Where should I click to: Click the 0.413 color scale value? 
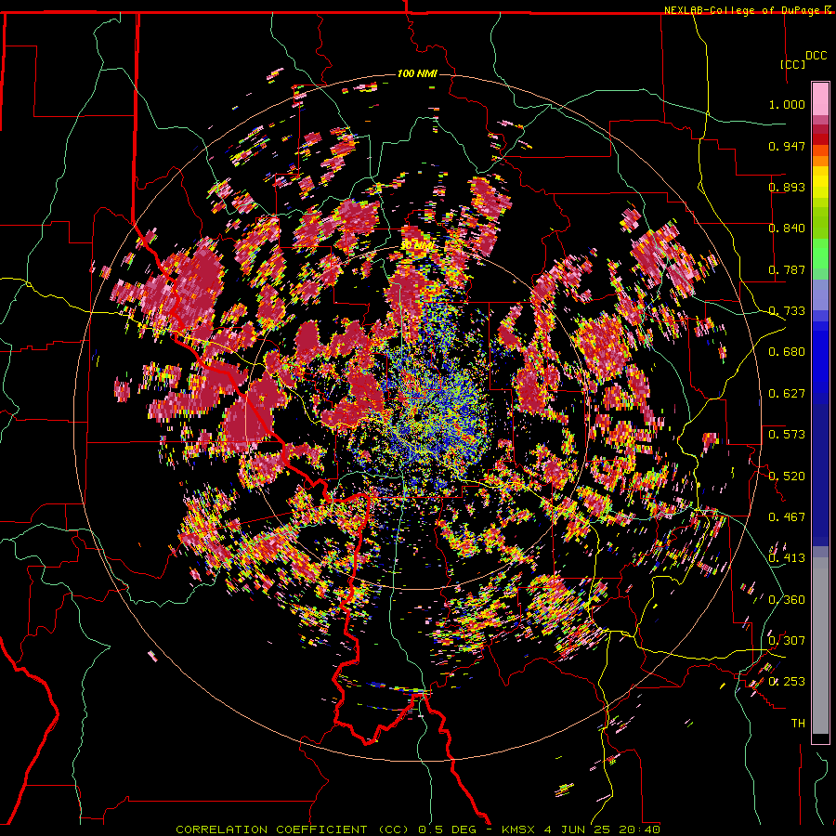tap(787, 558)
